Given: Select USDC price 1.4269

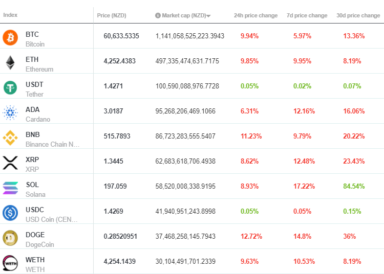Looking at the screenshot, I should pos(113,212).
